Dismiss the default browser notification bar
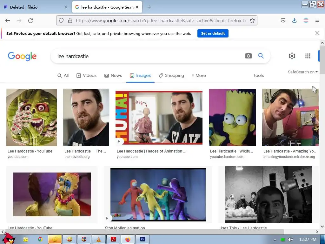Image resolution: width=325 pixels, height=244 pixels. tap(317, 33)
